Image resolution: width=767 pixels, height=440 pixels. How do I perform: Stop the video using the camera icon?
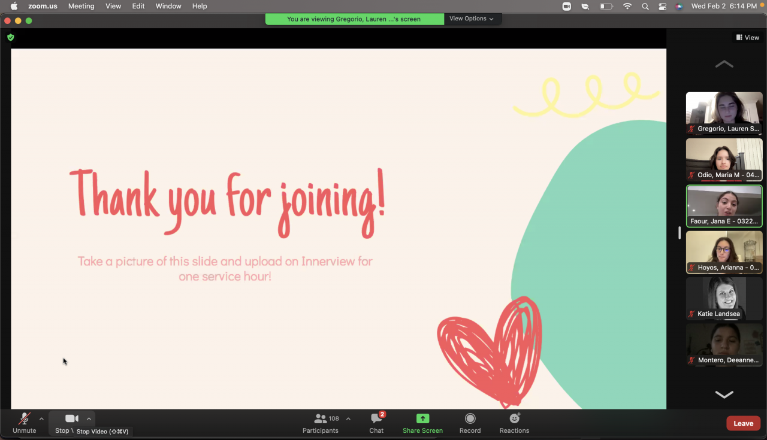click(x=71, y=419)
